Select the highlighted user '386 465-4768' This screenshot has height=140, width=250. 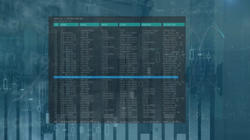click(x=70, y=77)
